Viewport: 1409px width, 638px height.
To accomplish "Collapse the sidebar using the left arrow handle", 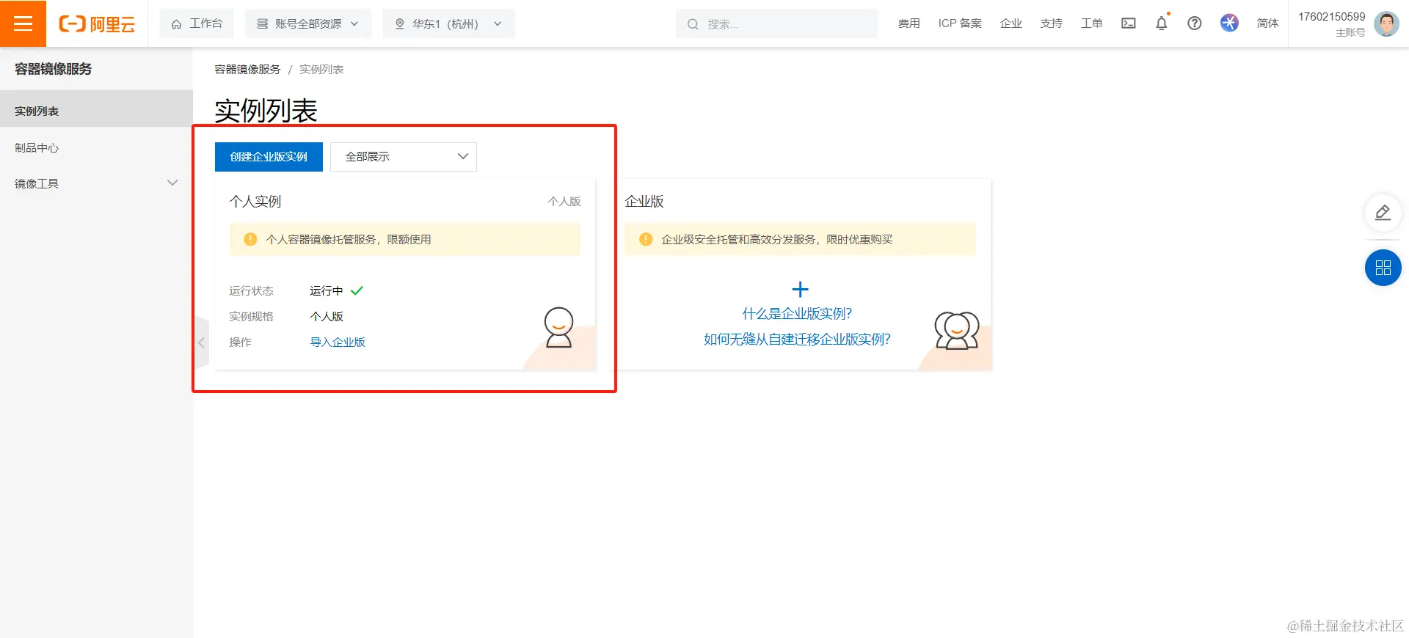I will click(x=202, y=342).
